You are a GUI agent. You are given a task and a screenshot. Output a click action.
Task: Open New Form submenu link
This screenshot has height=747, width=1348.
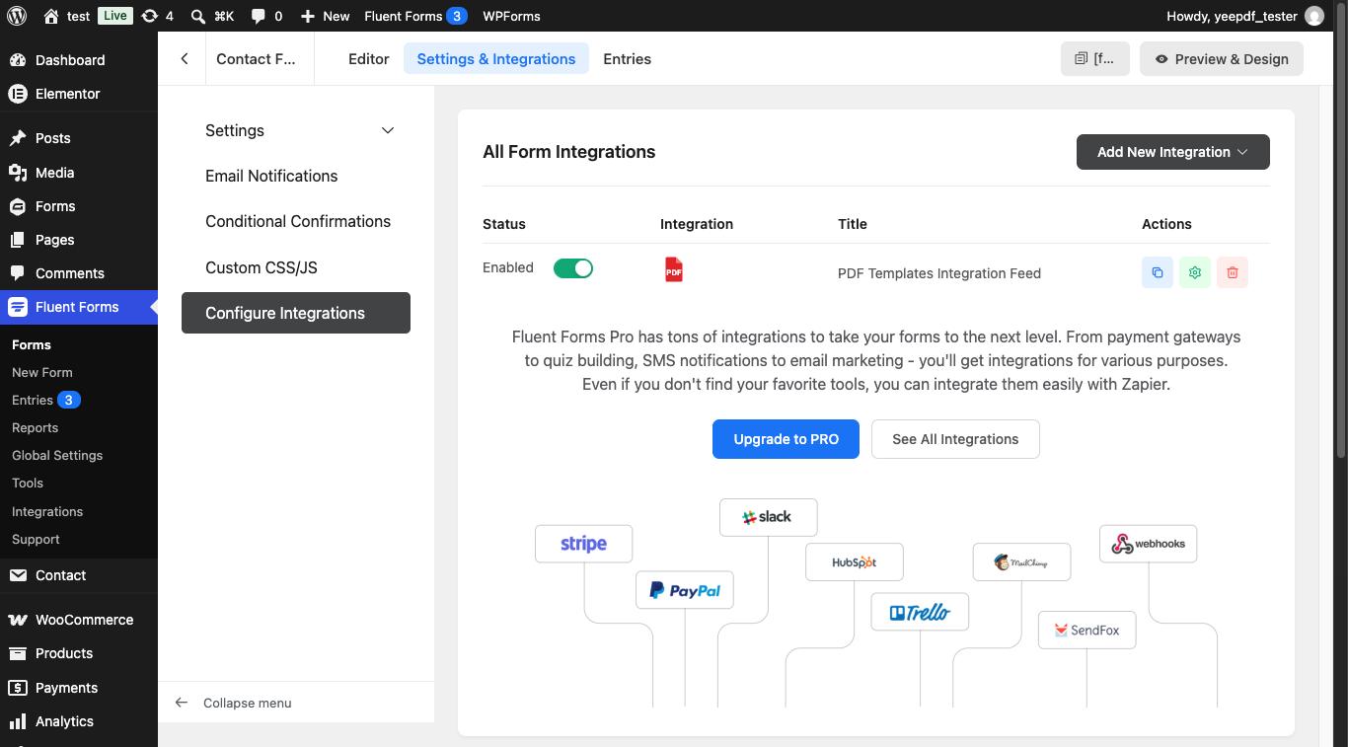(42, 372)
